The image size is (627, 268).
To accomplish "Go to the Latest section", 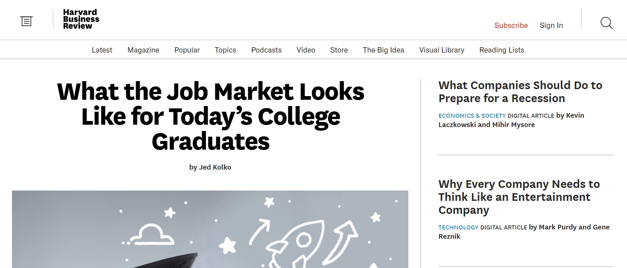I will point(102,50).
